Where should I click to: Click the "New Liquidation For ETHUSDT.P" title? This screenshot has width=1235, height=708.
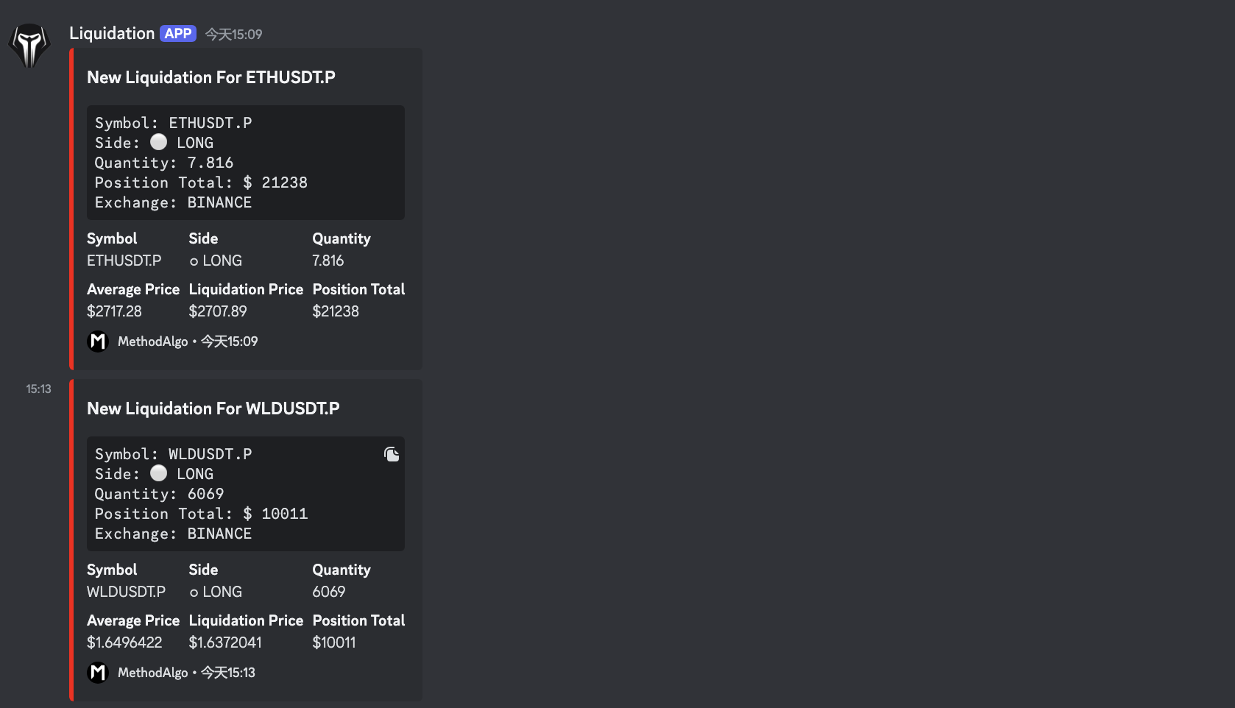pos(211,77)
